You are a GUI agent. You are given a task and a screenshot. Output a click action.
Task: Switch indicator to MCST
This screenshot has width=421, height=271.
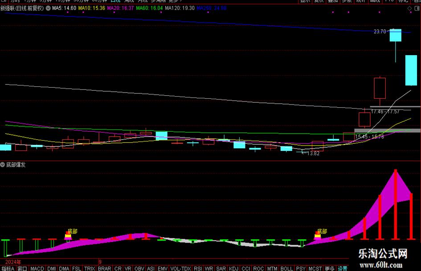coord(315,268)
